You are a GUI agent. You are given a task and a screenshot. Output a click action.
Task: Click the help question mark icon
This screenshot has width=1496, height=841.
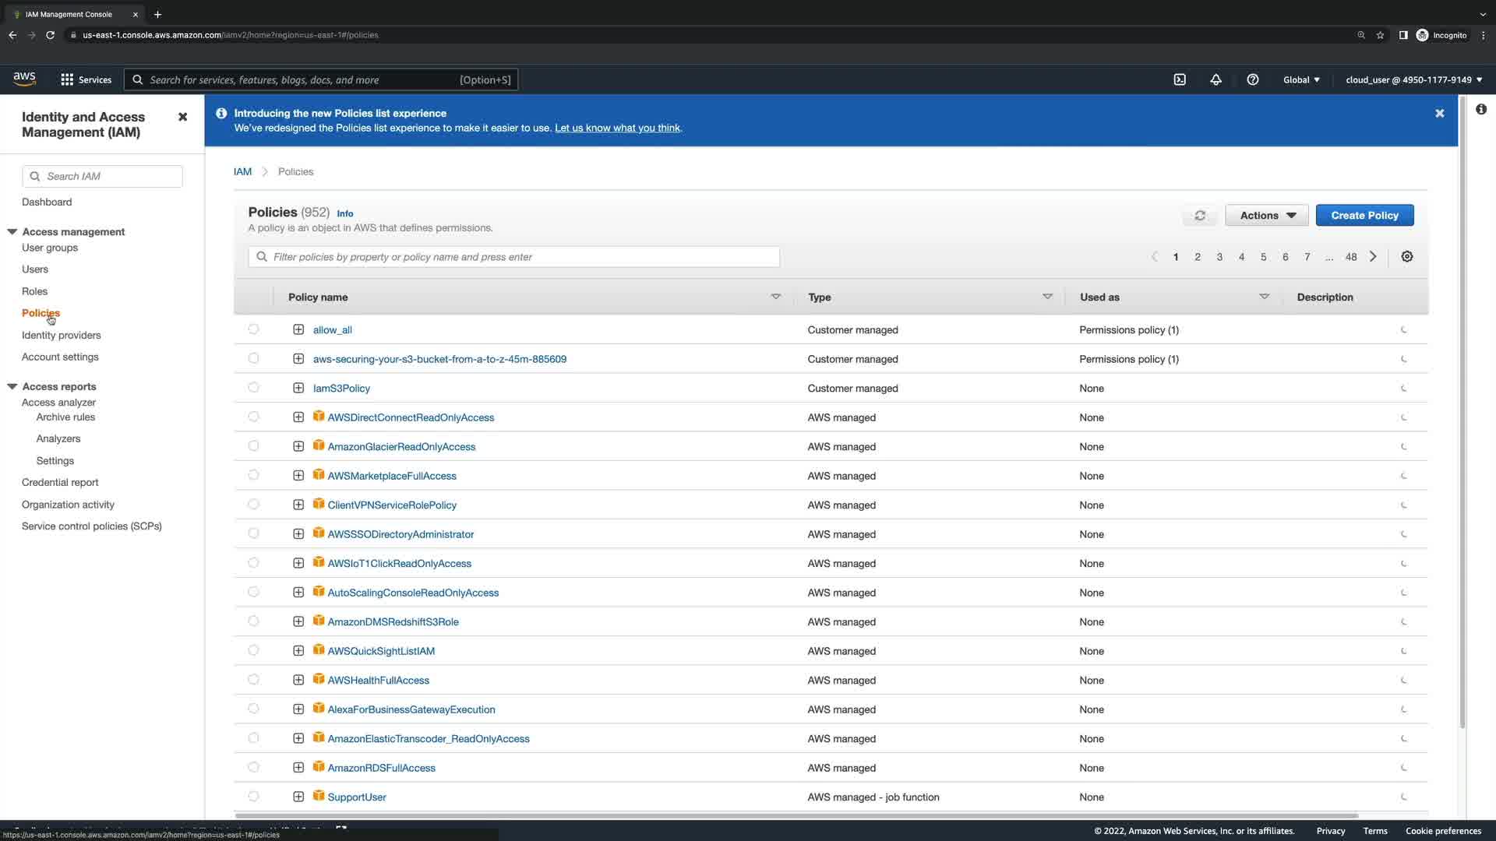(1252, 79)
